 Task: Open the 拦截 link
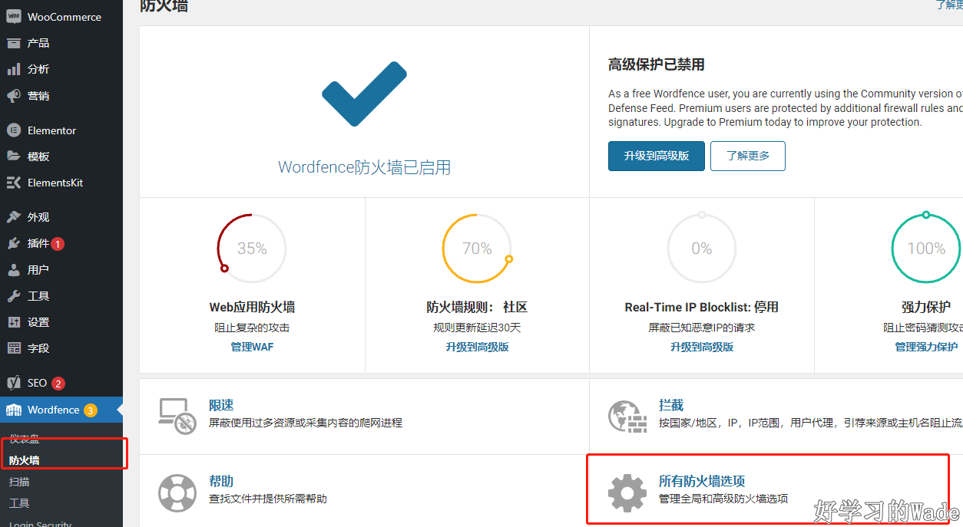click(671, 405)
